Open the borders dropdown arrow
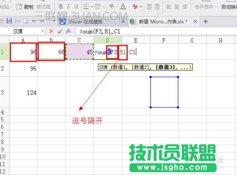237x175 pixels. pyautogui.click(x=91, y=7)
